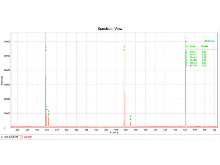Click the peak 1 marker arrow at 435.41 nm
This screenshot has height=165, width=220.
pos(186,41)
